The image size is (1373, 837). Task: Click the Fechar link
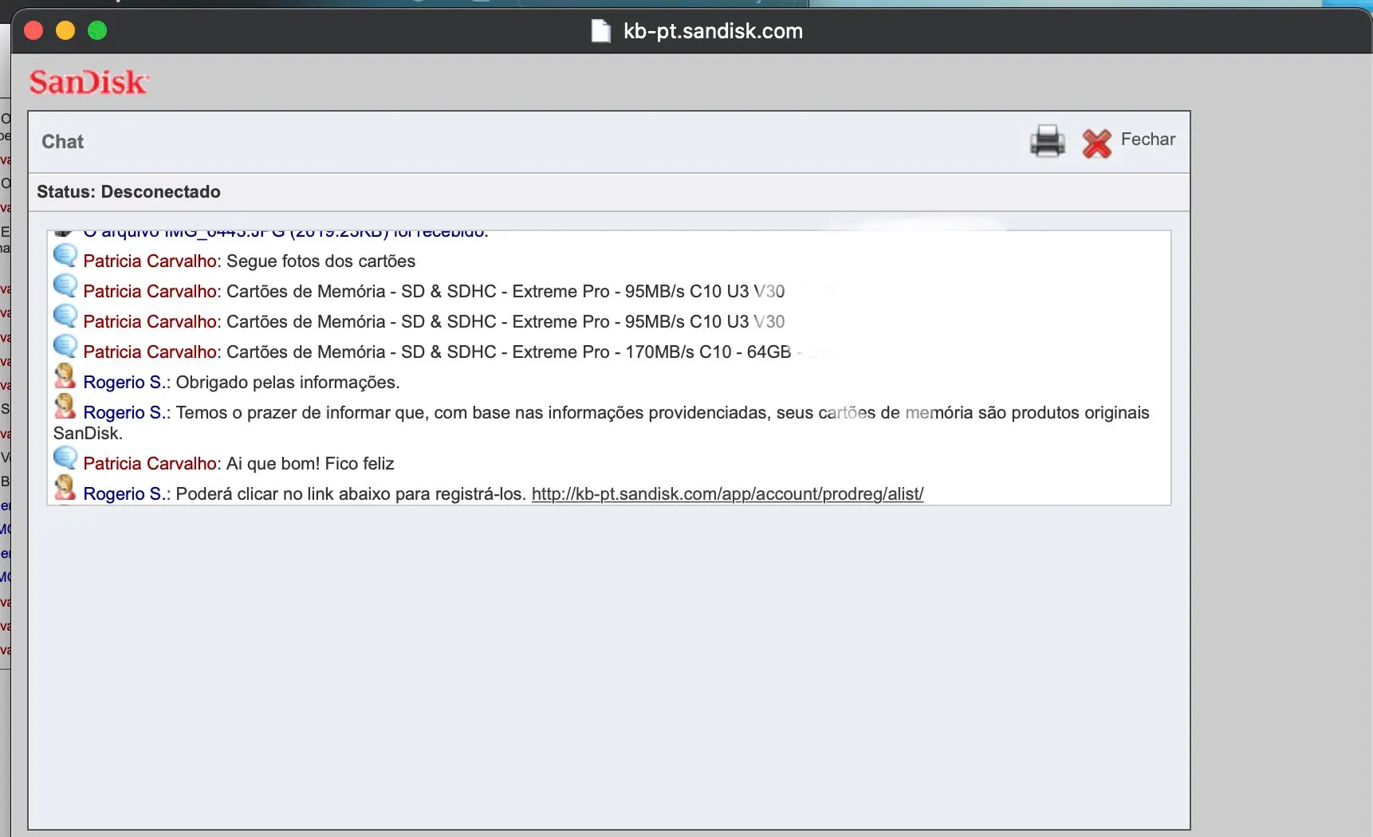tap(1148, 139)
